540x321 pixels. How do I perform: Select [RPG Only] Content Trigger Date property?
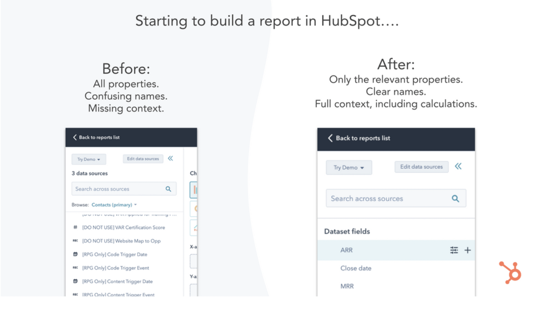click(117, 281)
